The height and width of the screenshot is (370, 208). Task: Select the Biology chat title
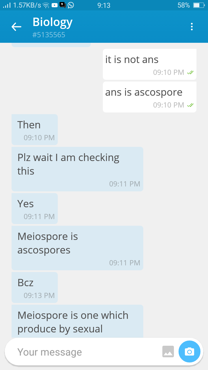[x=53, y=22]
